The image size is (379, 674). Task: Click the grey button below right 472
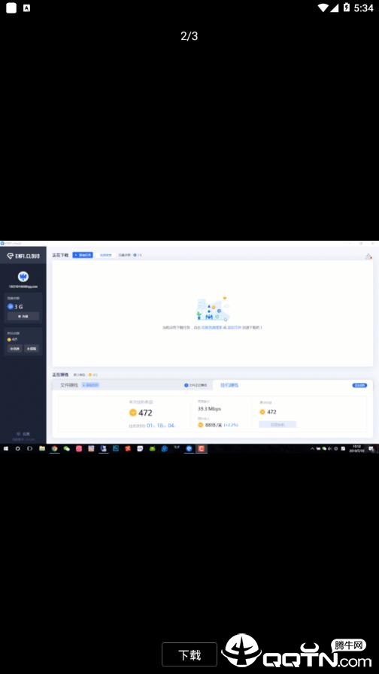[x=277, y=424]
